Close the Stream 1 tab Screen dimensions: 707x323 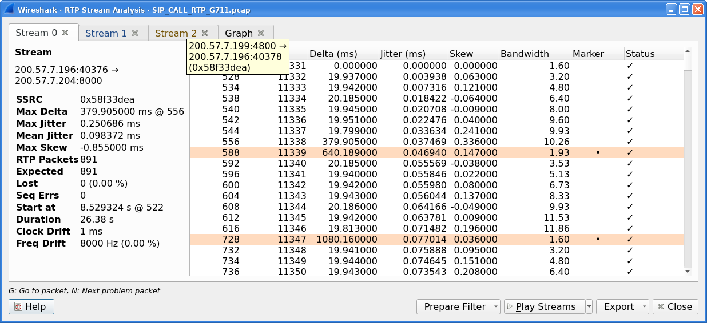coord(135,33)
